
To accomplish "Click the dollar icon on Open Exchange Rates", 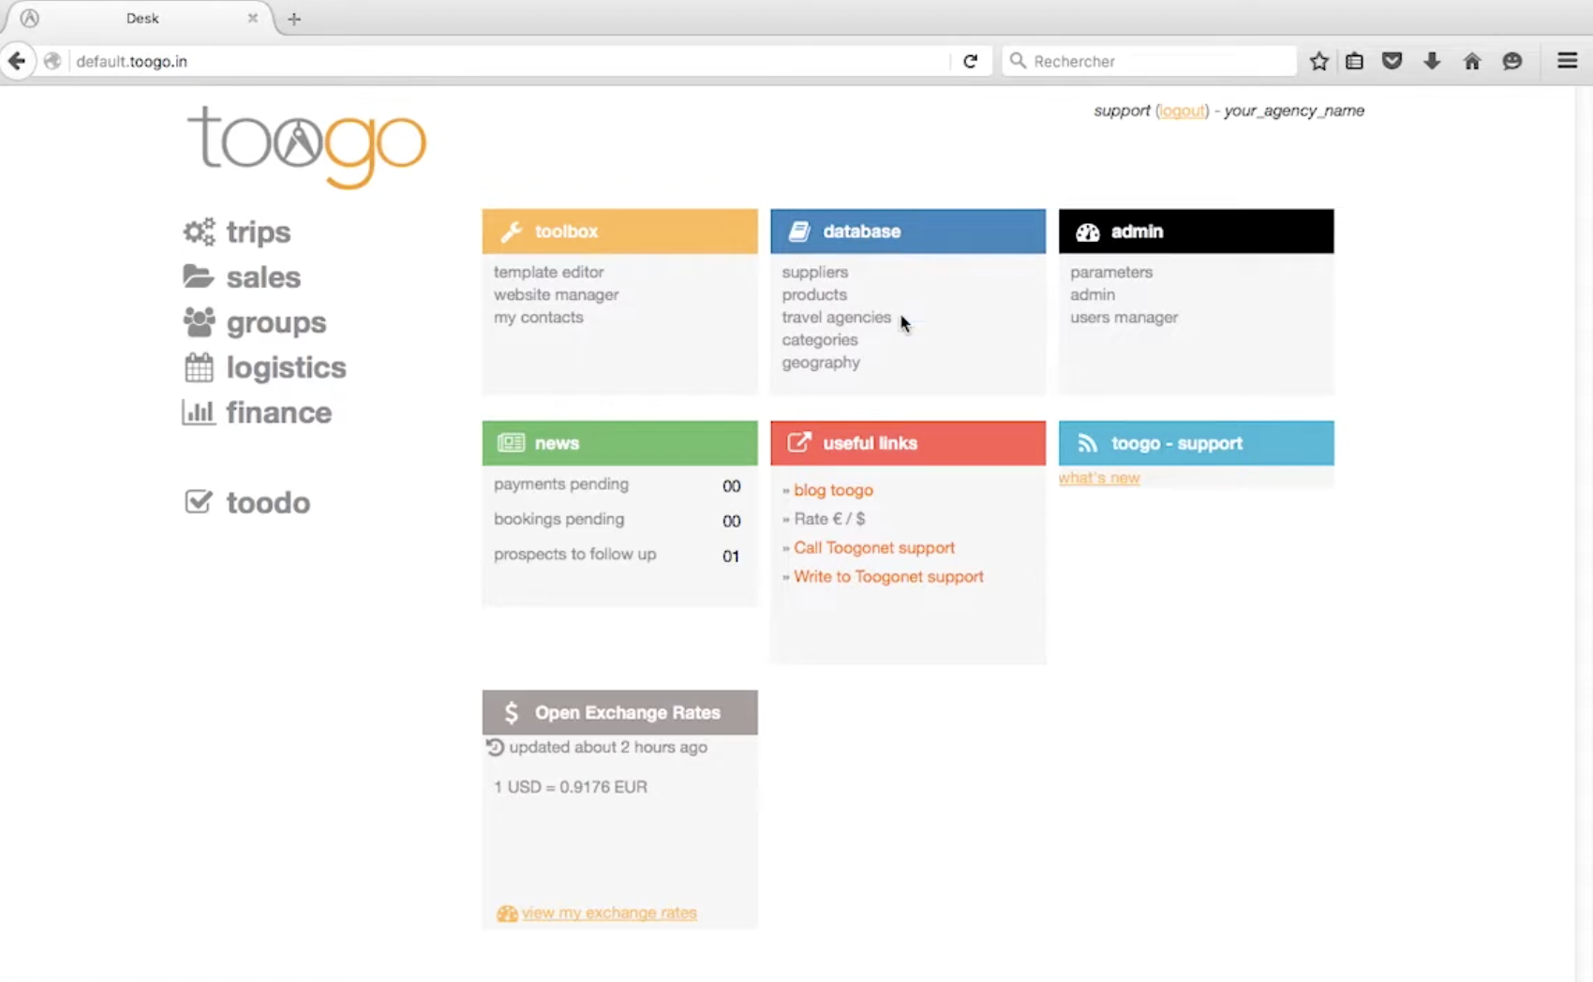I will click(x=511, y=712).
